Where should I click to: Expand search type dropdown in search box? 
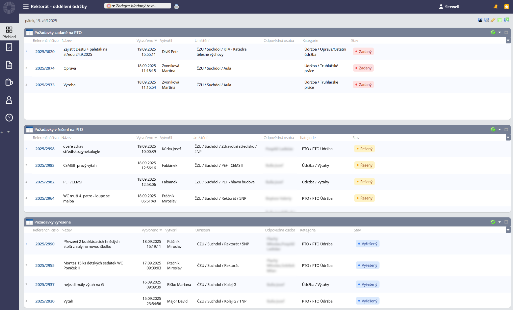click(113, 6)
